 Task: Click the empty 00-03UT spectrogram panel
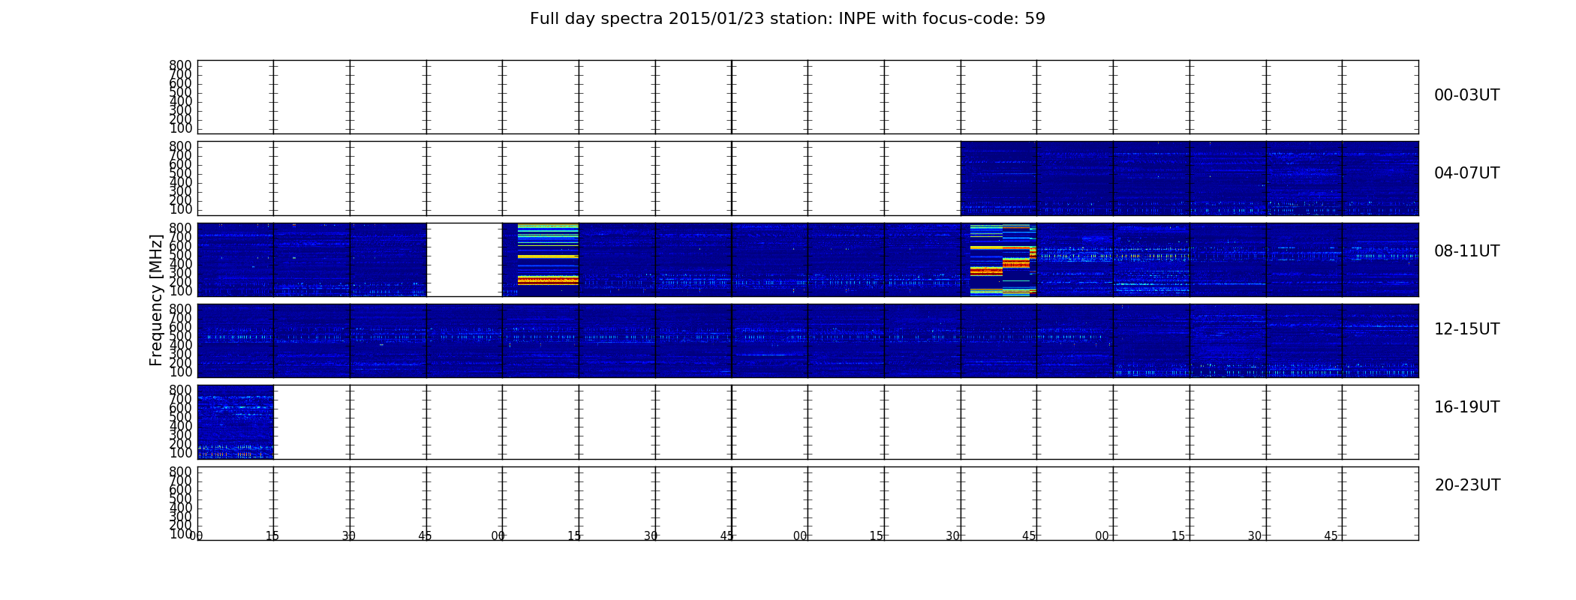(808, 97)
